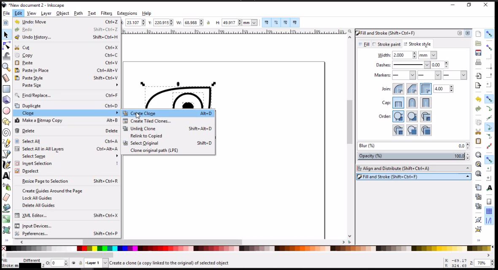Toggle move patterns with objects

[295, 22]
